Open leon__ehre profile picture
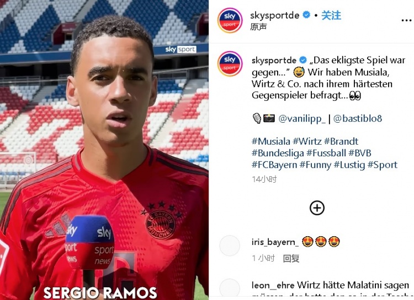Viewport: 414px width, 300px height. [x=230, y=289]
